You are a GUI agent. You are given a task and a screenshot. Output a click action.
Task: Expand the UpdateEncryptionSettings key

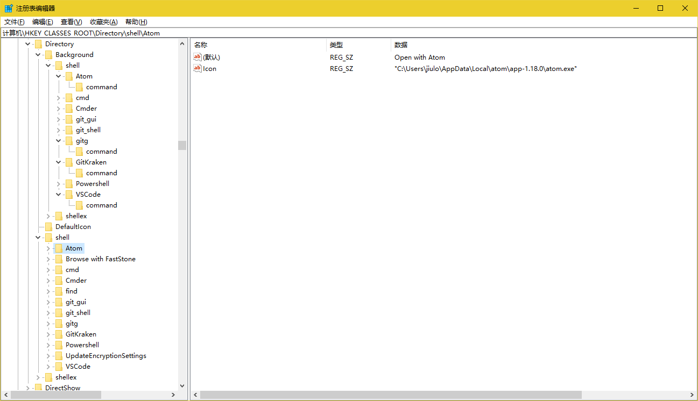point(48,356)
